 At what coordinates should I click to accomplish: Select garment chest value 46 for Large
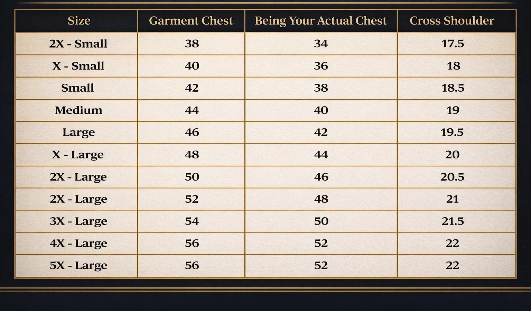[x=192, y=132]
